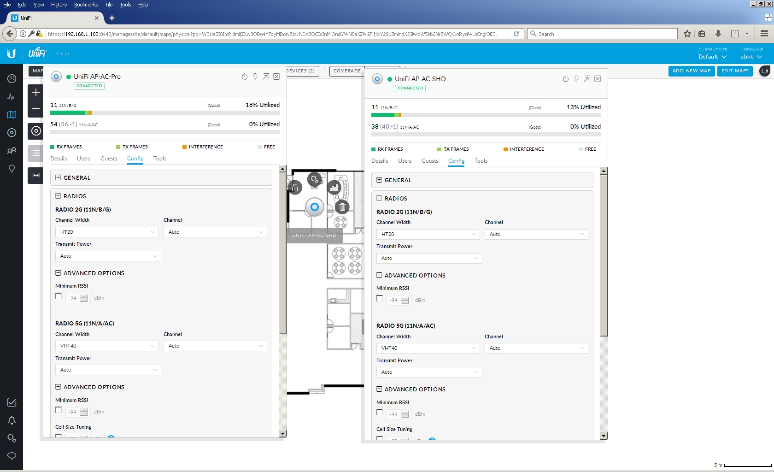The image size is (774, 472).
Task: Click locate pin icon in AP-AC-SHD panel
Action: (x=576, y=79)
